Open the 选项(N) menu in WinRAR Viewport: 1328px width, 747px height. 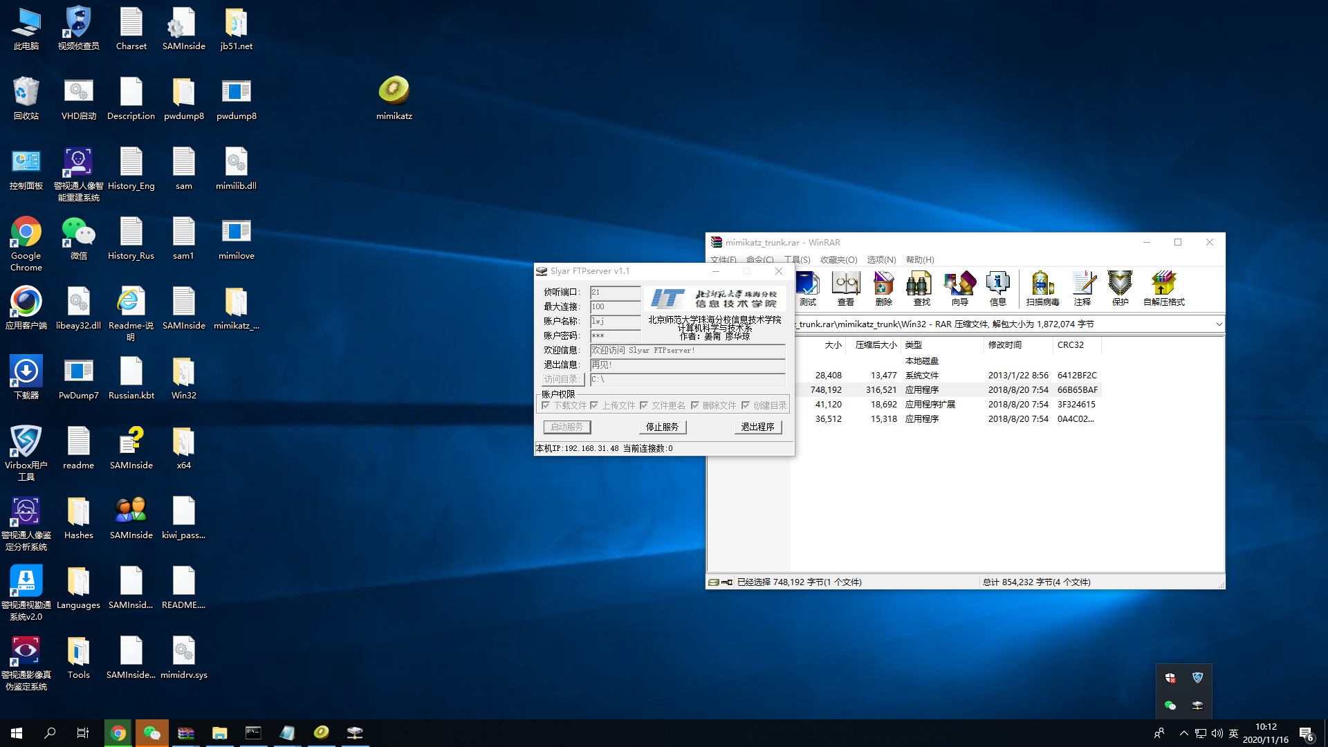click(x=881, y=259)
